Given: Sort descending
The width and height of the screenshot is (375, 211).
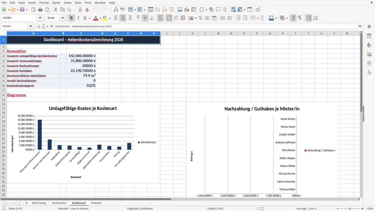Looking at the screenshot, I should [164, 10].
